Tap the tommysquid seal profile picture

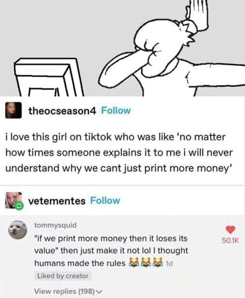point(17,230)
